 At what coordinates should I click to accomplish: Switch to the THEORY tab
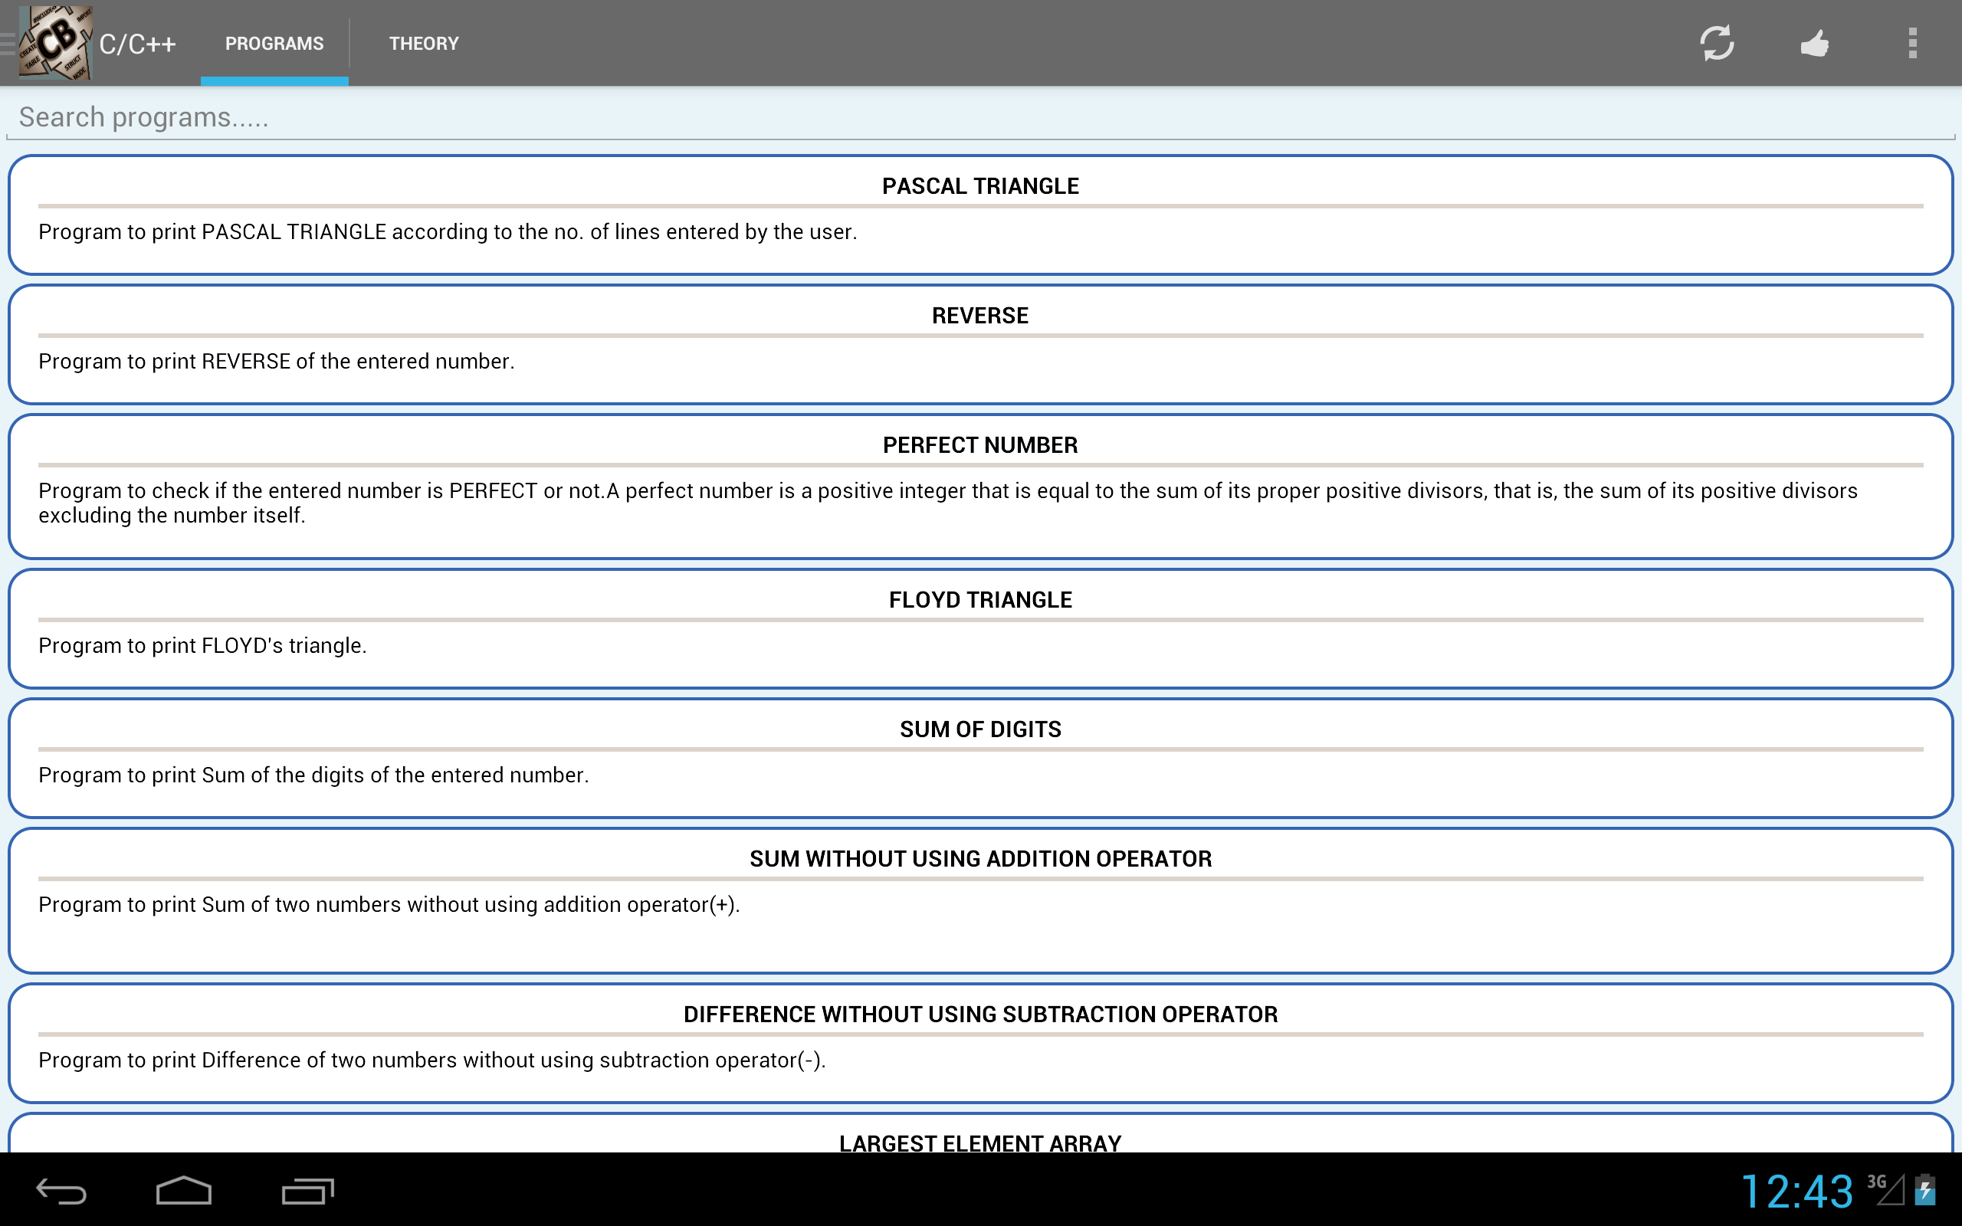click(423, 43)
